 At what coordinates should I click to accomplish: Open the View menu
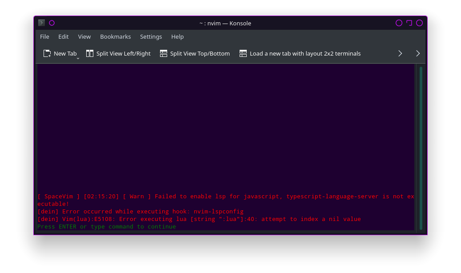tap(84, 37)
